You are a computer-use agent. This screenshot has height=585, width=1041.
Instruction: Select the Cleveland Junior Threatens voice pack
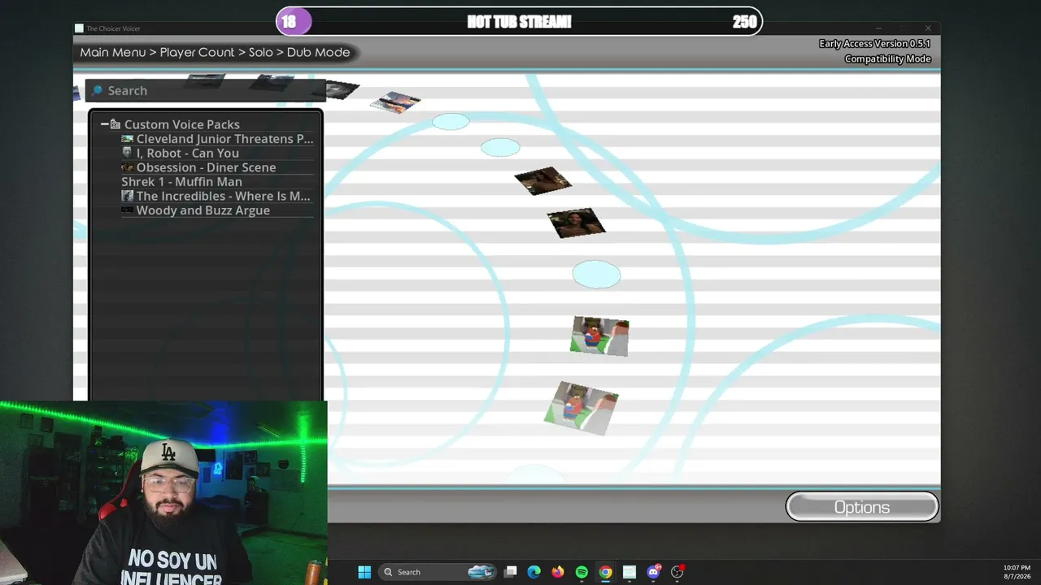click(217, 139)
